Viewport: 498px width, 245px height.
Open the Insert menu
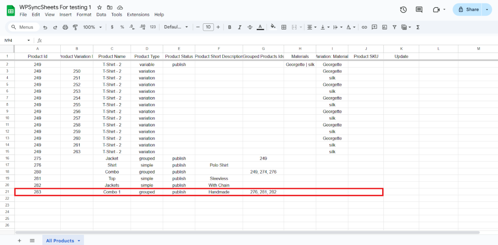coord(66,15)
